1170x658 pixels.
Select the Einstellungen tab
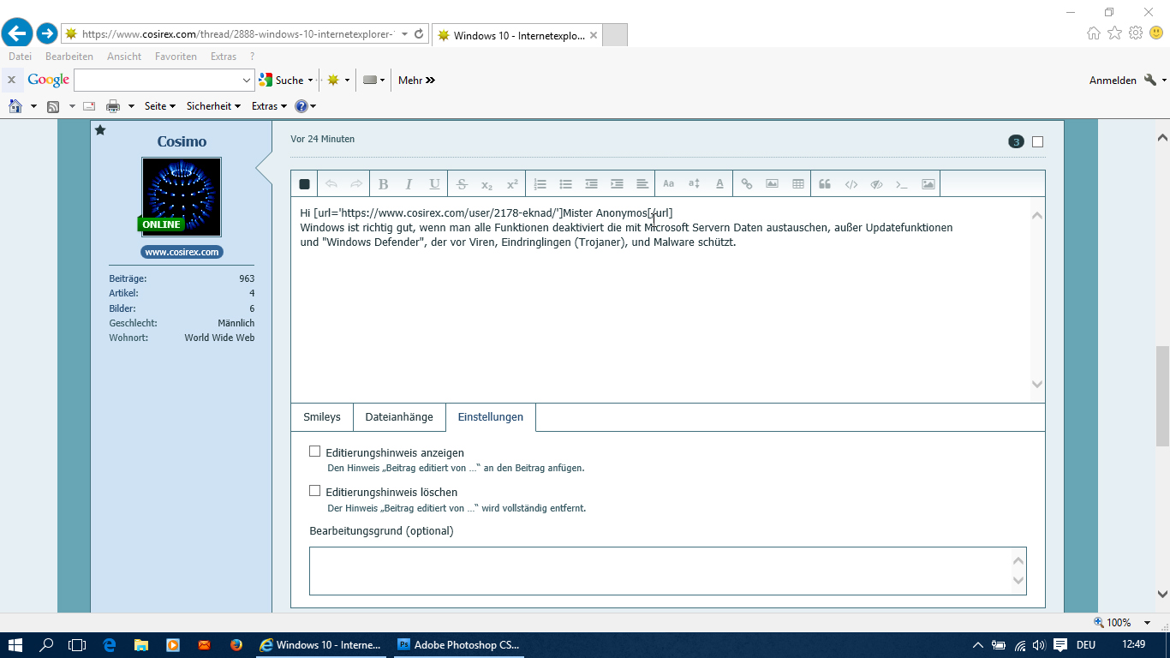(x=491, y=417)
